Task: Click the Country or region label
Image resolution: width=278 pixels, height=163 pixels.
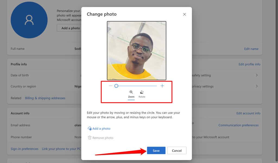Action: [x=23, y=86]
